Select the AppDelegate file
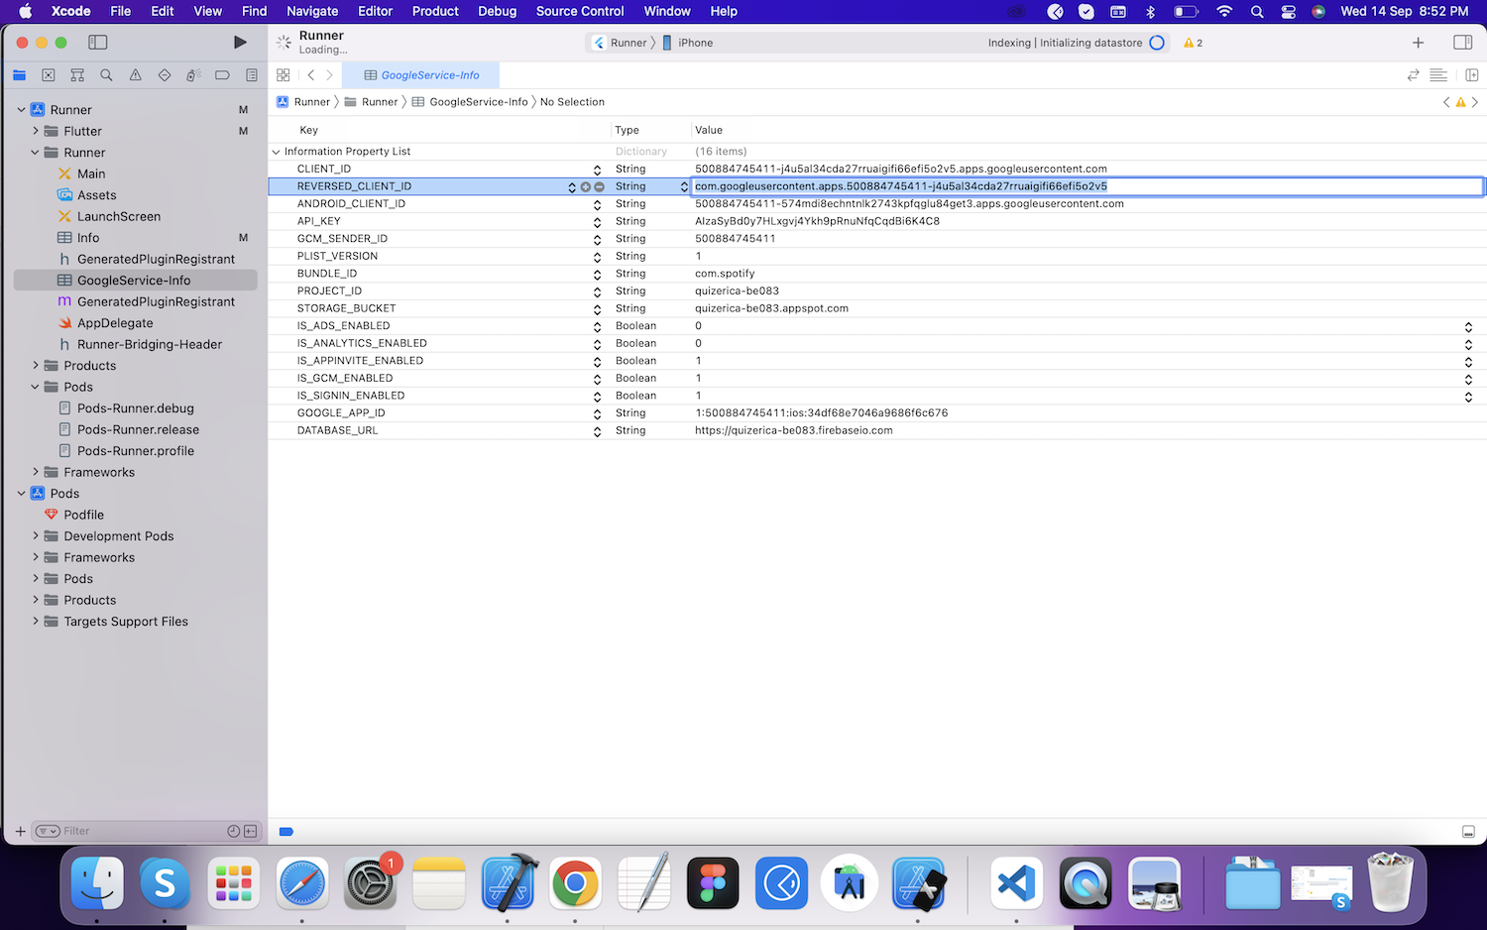This screenshot has width=1487, height=930. coord(115,323)
